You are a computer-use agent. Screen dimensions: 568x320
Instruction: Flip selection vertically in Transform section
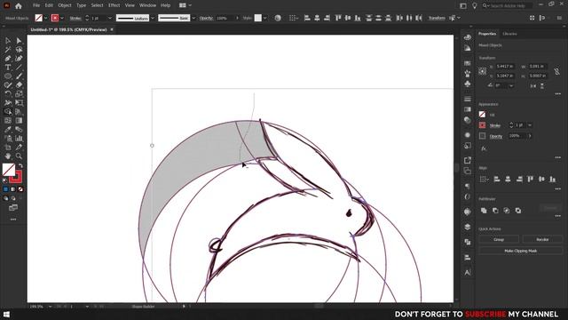pos(542,85)
